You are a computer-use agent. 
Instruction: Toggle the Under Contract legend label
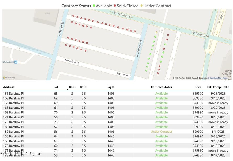coord(157,6)
